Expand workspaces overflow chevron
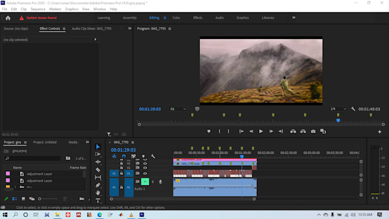 pyautogui.click(x=293, y=18)
